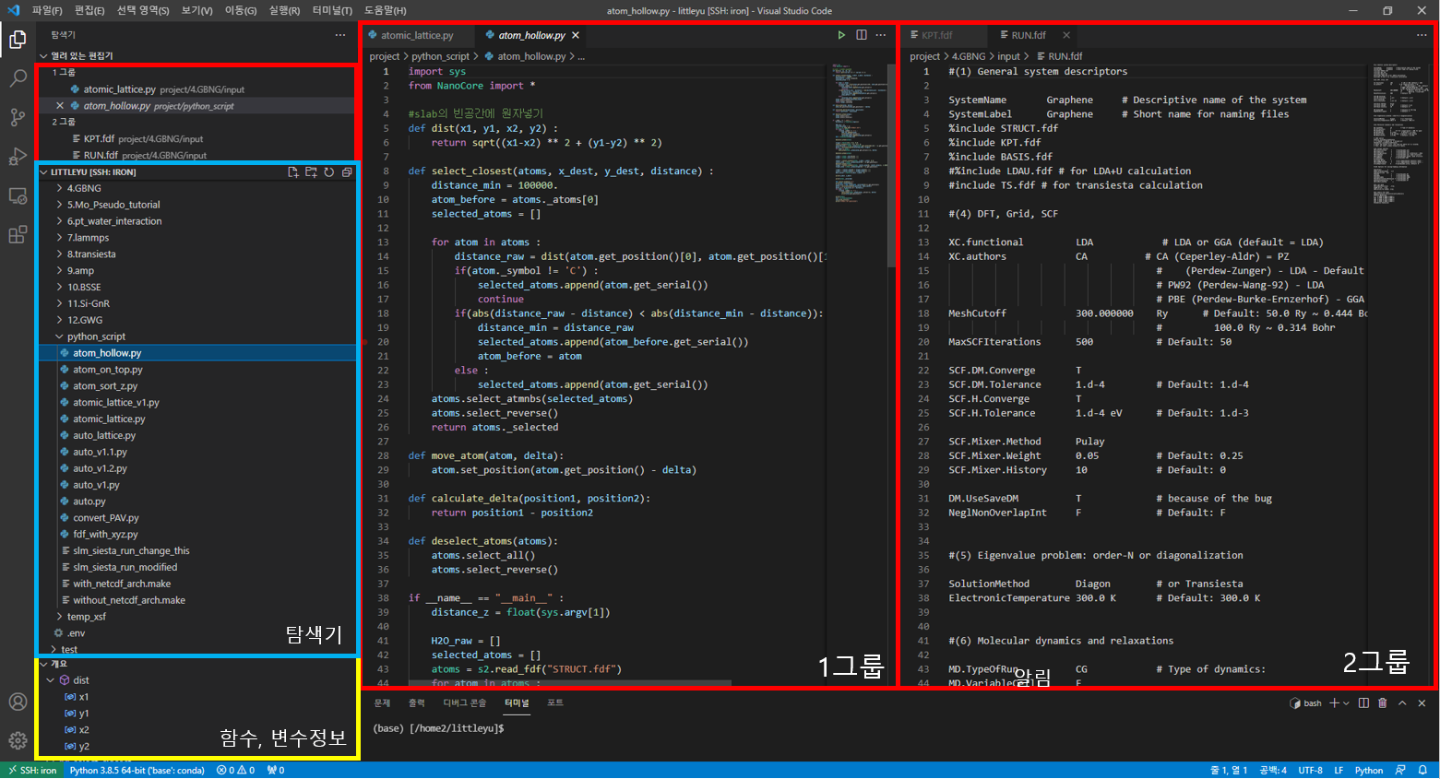Switch to the 디버그 콘솔 panel tab
The width and height of the screenshot is (1440, 779).
click(x=464, y=702)
